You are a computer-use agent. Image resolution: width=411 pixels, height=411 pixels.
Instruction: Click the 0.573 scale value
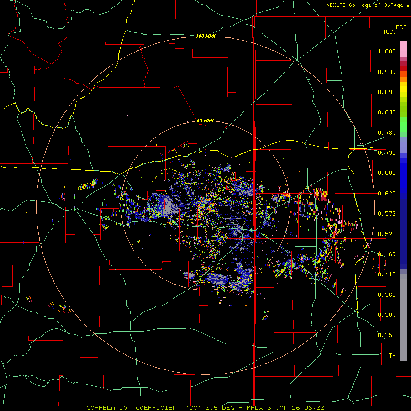click(x=387, y=214)
